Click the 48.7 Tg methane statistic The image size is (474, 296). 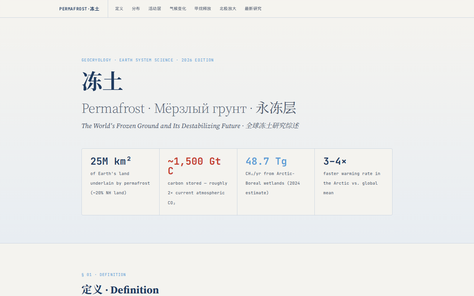pos(266,161)
